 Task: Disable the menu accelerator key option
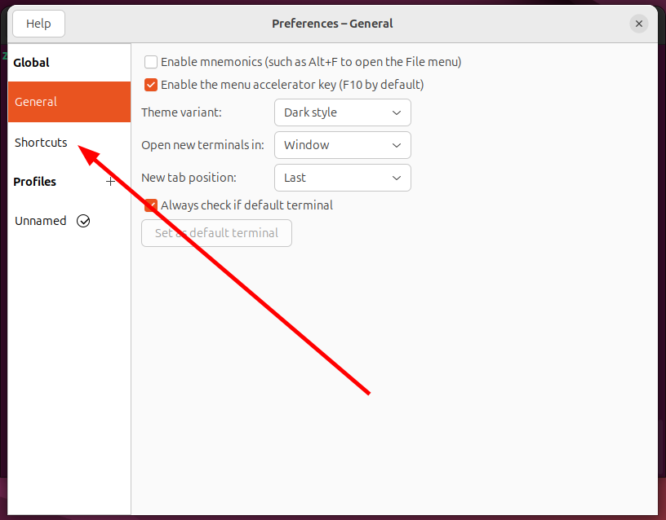[x=150, y=84]
